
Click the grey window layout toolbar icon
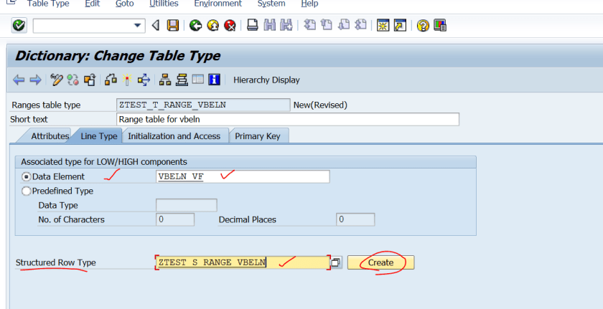click(197, 80)
